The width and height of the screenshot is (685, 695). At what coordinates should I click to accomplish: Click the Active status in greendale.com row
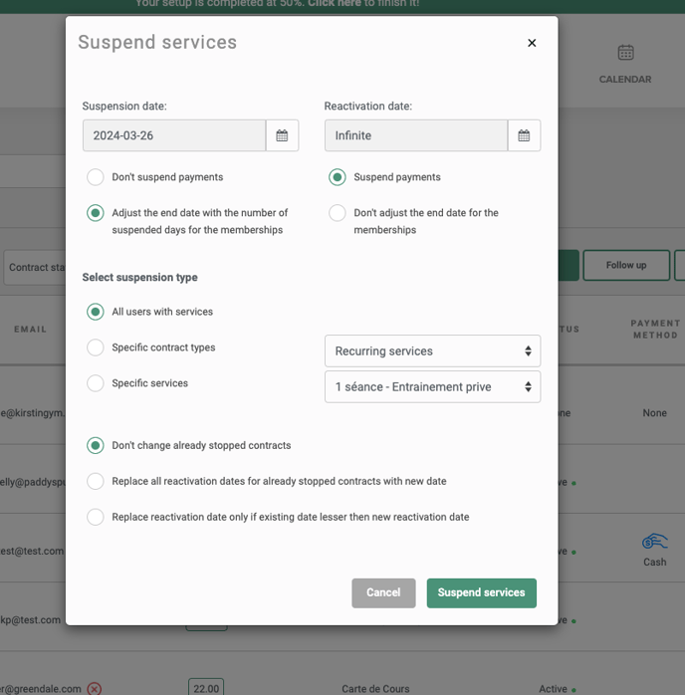point(553,689)
